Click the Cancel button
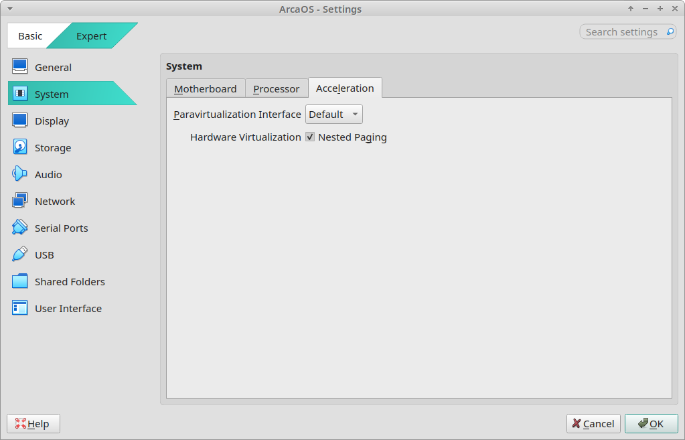685x440 pixels. [593, 423]
